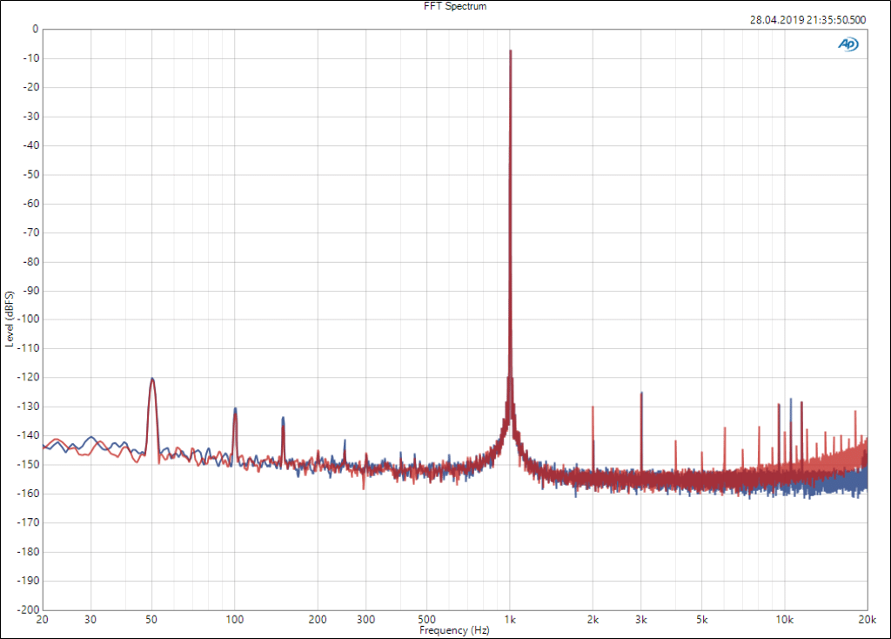Click the 20 tick label at axis start
The width and height of the screenshot is (891, 639).
44,619
